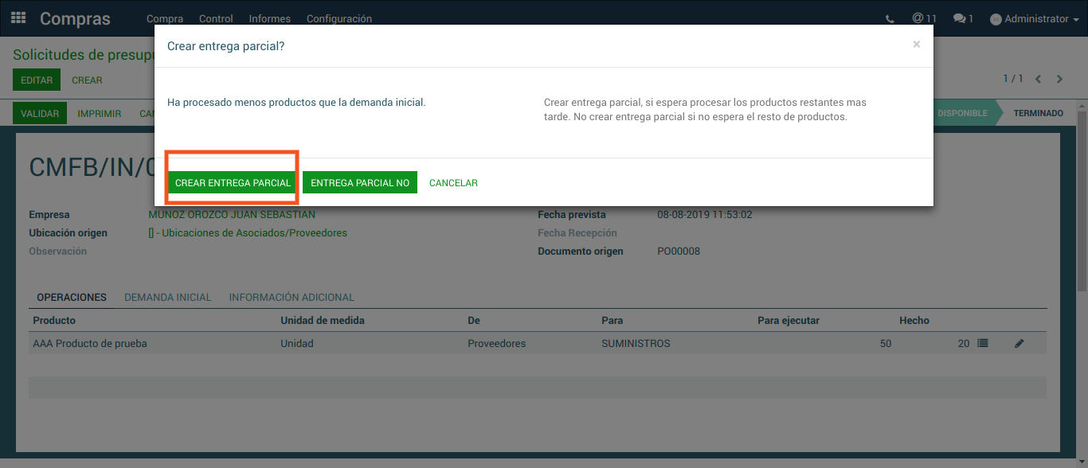The width and height of the screenshot is (1088, 468).
Task: Open the Informes menu
Action: click(269, 19)
